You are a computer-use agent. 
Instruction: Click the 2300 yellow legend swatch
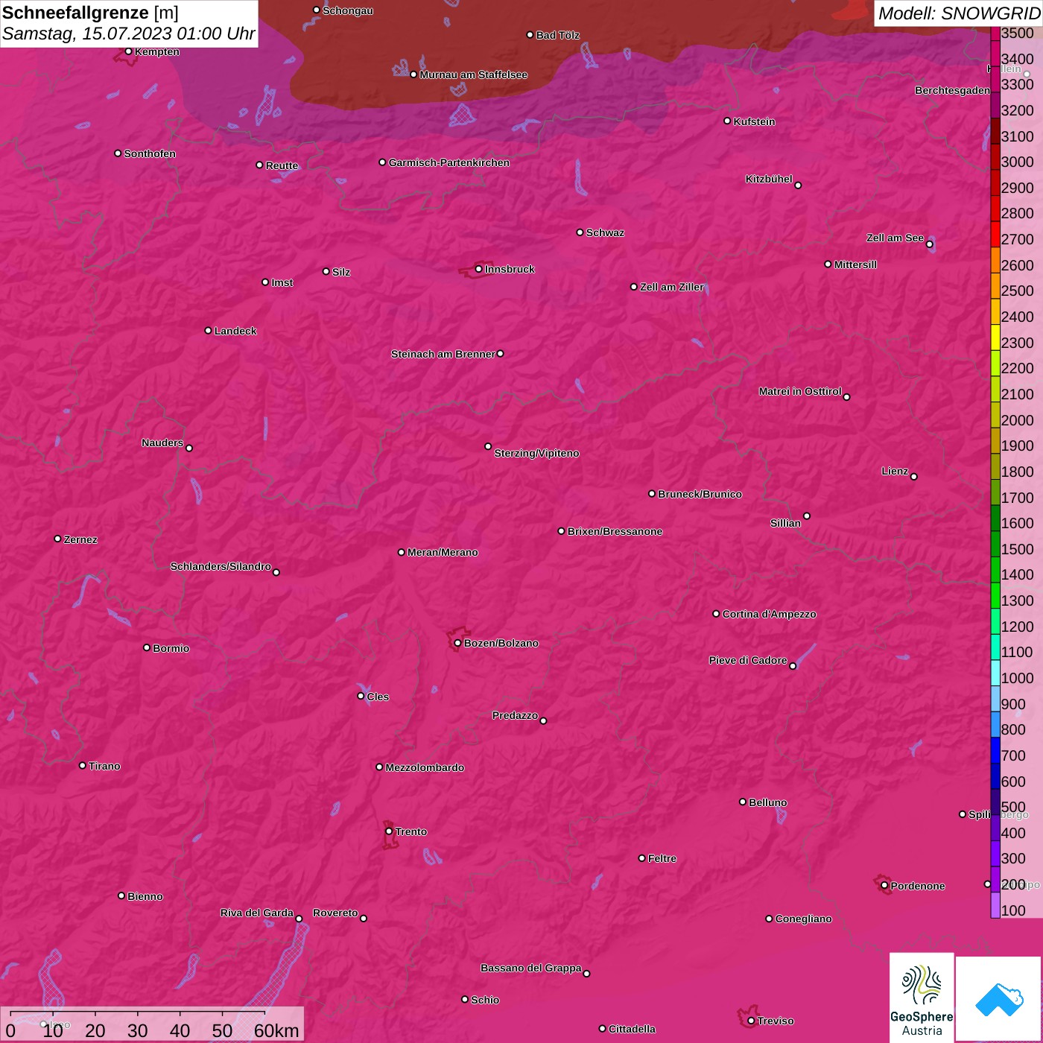tap(995, 337)
